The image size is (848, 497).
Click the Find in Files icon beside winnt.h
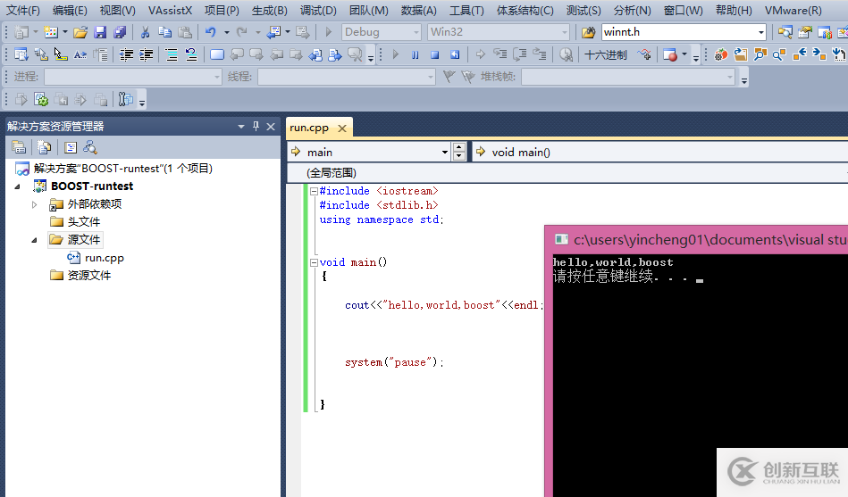pos(588,32)
